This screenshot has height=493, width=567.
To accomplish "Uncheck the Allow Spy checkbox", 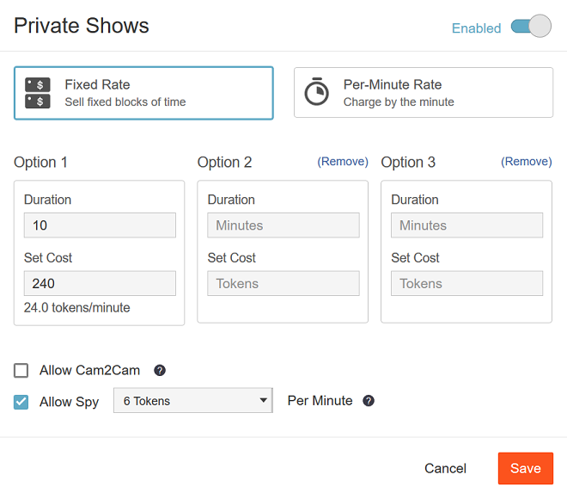I will click(21, 402).
